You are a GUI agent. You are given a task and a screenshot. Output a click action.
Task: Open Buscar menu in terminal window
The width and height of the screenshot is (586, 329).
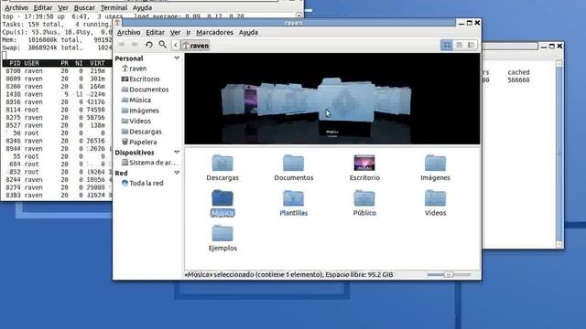tap(84, 7)
